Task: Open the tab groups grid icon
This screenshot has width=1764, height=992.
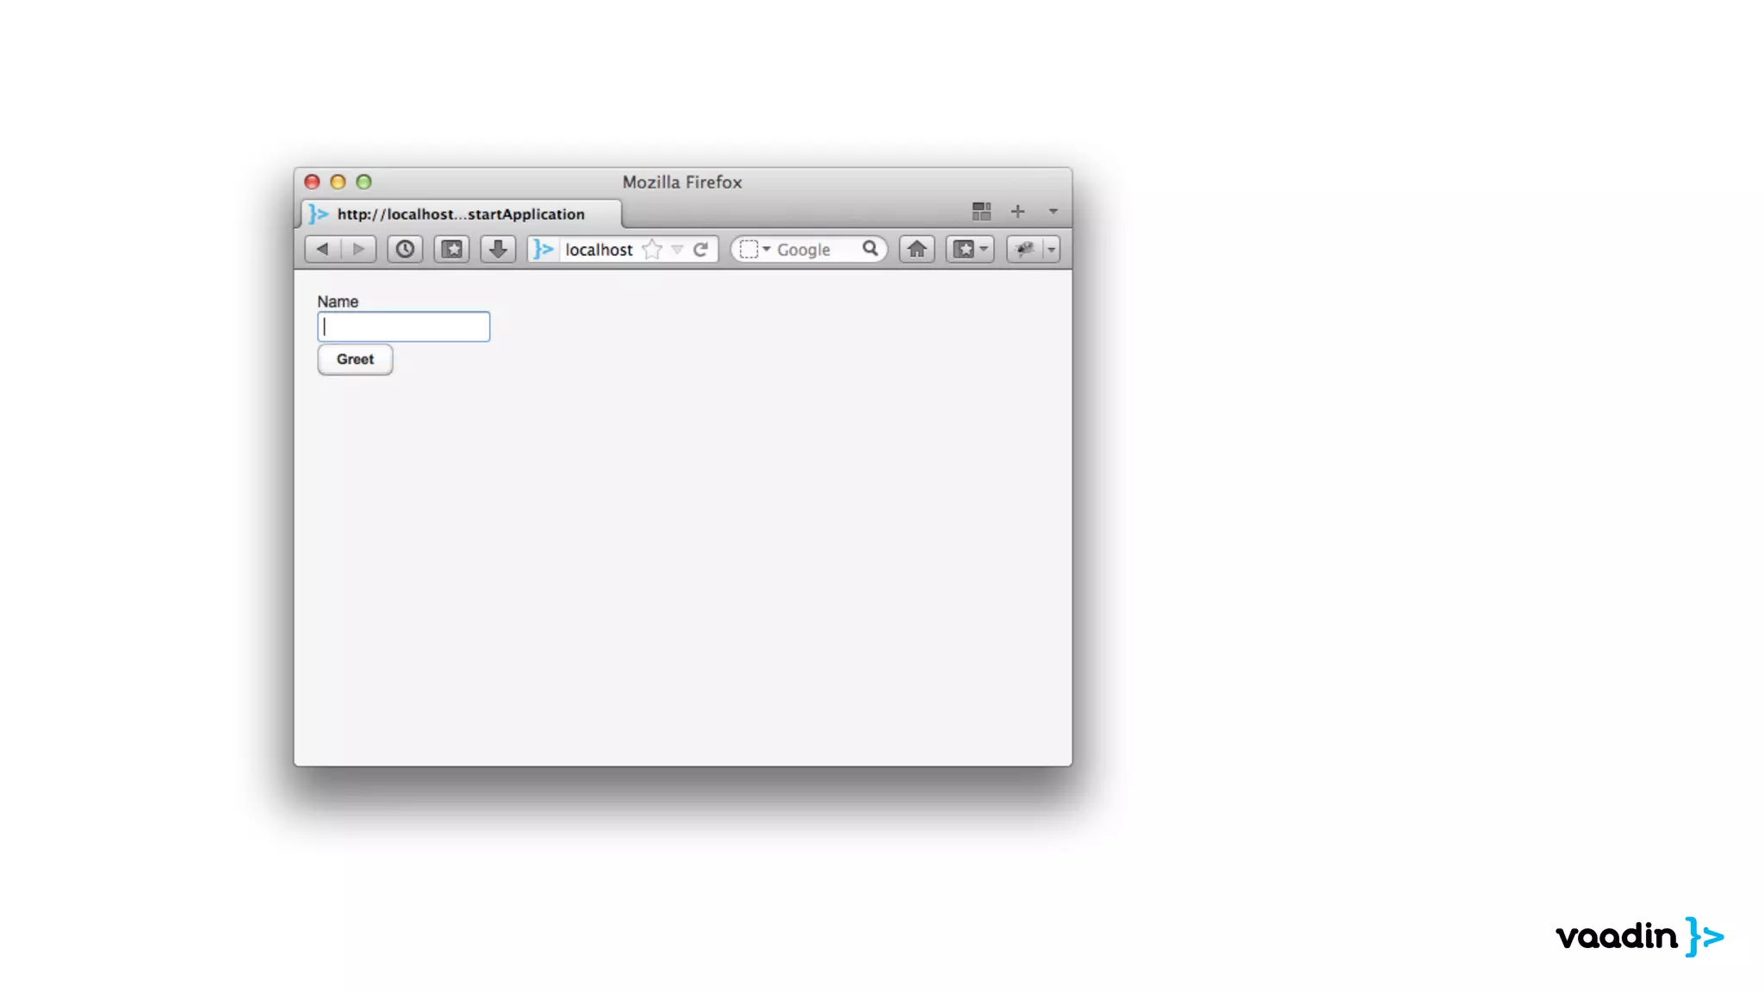Action: click(981, 212)
